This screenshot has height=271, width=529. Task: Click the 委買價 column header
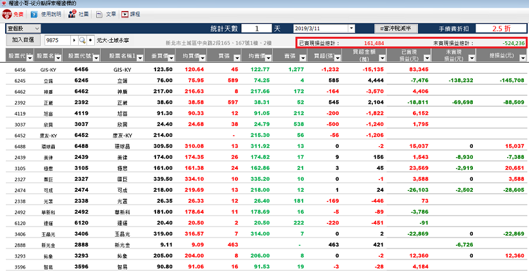(x=159, y=55)
